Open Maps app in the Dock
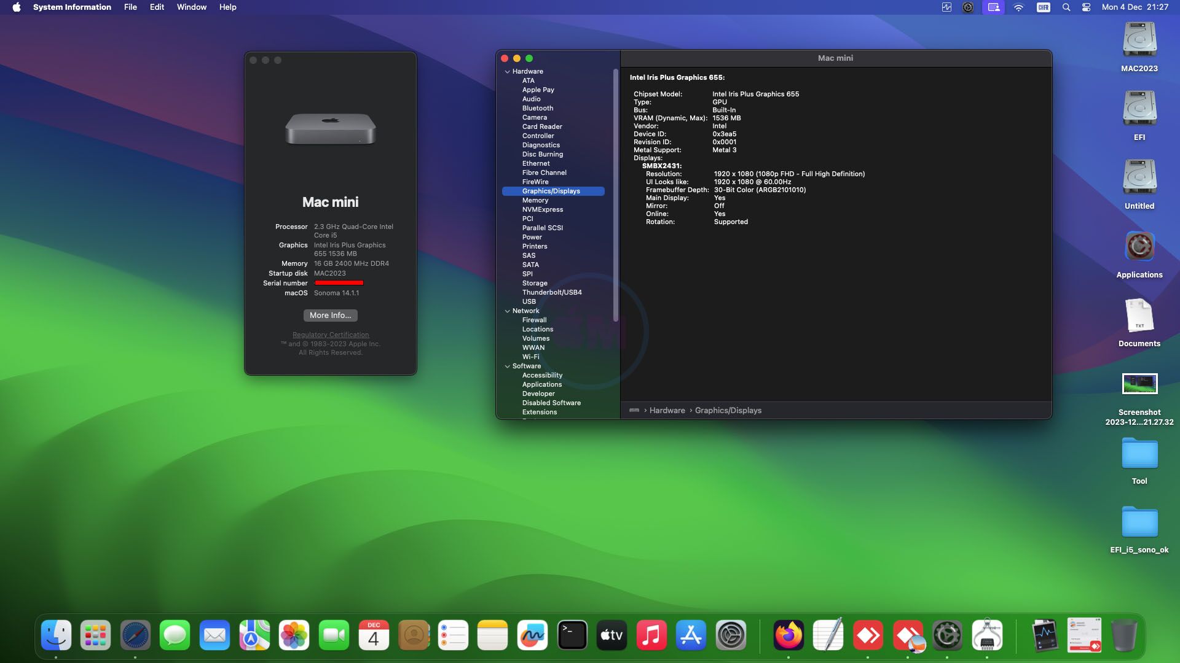The width and height of the screenshot is (1180, 663). pos(254,635)
